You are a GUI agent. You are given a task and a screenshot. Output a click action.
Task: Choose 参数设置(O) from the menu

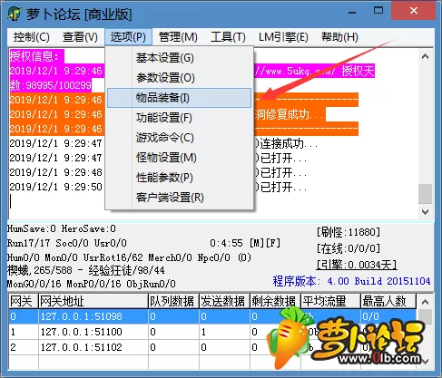(x=179, y=78)
